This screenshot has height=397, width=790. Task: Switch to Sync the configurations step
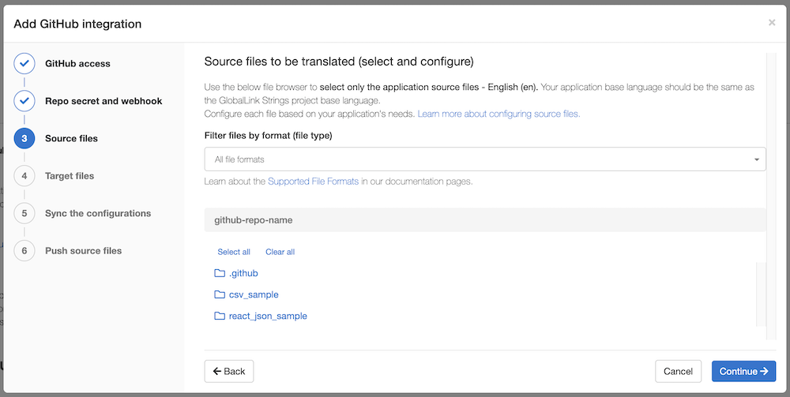pos(98,213)
